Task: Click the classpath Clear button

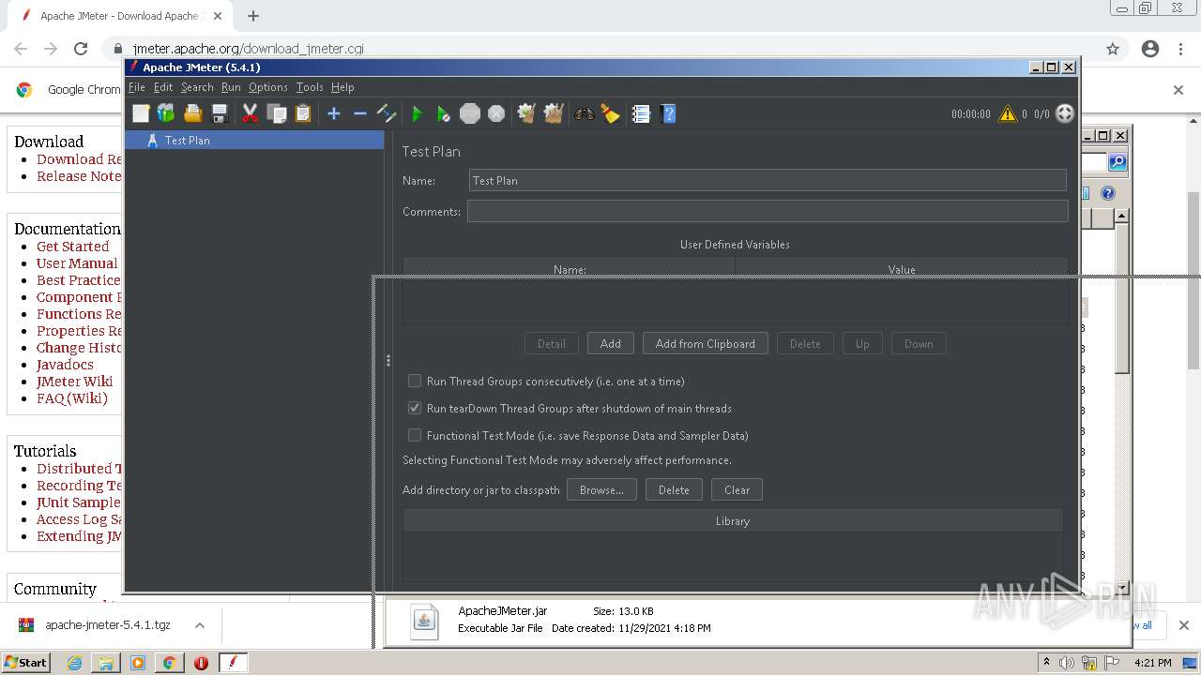Action: pos(737,490)
